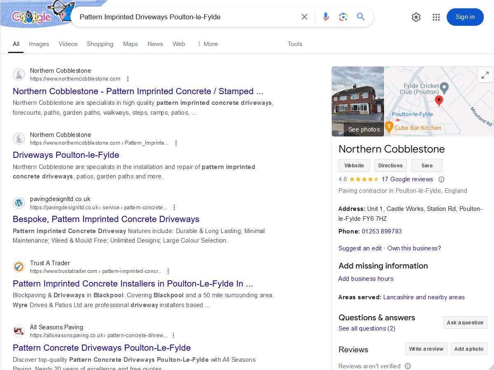494x370 pixels.
Task: Click Sign in button
Action: (x=465, y=17)
